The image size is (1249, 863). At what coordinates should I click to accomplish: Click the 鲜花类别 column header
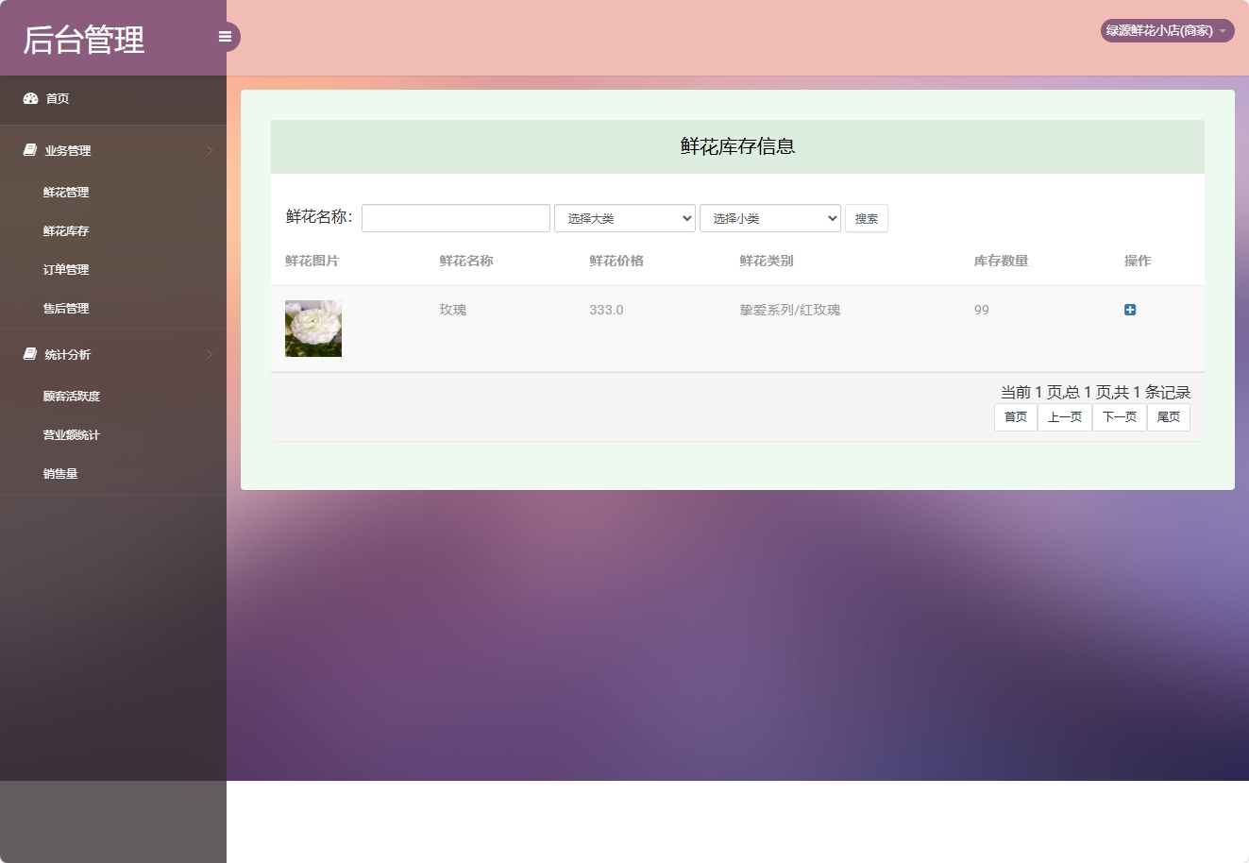pos(767,261)
